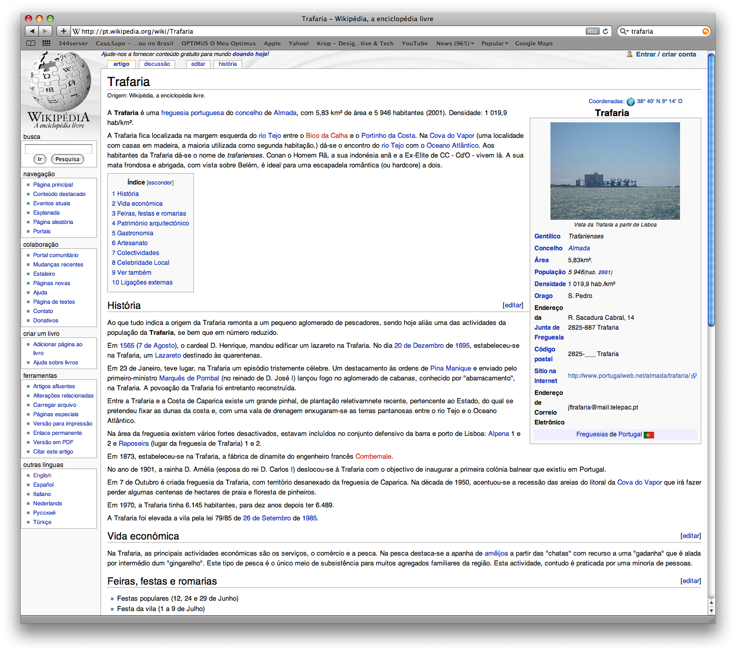Click into the Safari search field containing trafaria
Image resolution: width=736 pixels, height=652 pixels.
[665, 31]
